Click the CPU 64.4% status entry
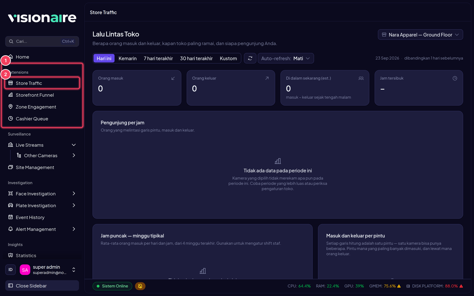 tap(299, 286)
